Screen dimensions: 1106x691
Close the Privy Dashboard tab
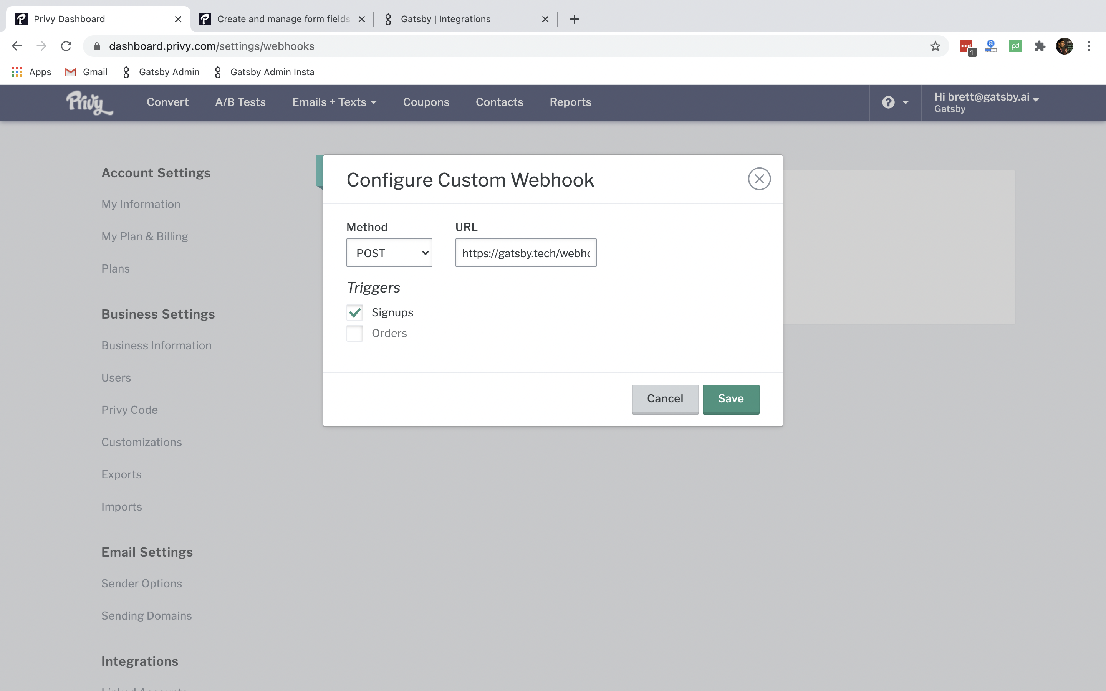pos(178,19)
